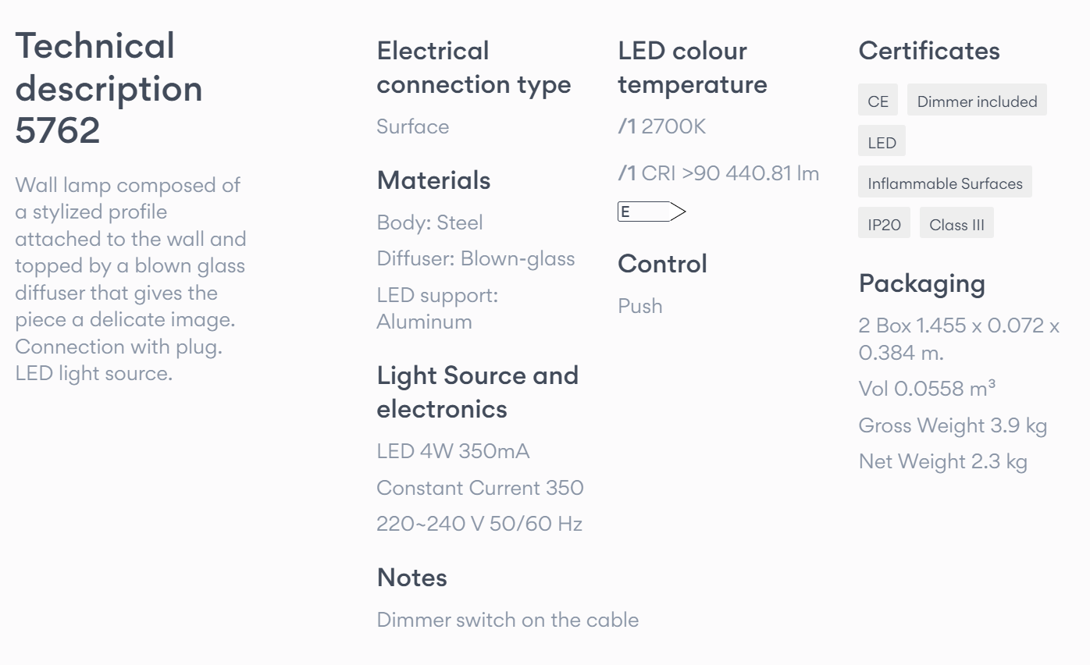Screen dimensions: 1090x665
Task: Click the Electrical connection type heading
Action: click(474, 68)
